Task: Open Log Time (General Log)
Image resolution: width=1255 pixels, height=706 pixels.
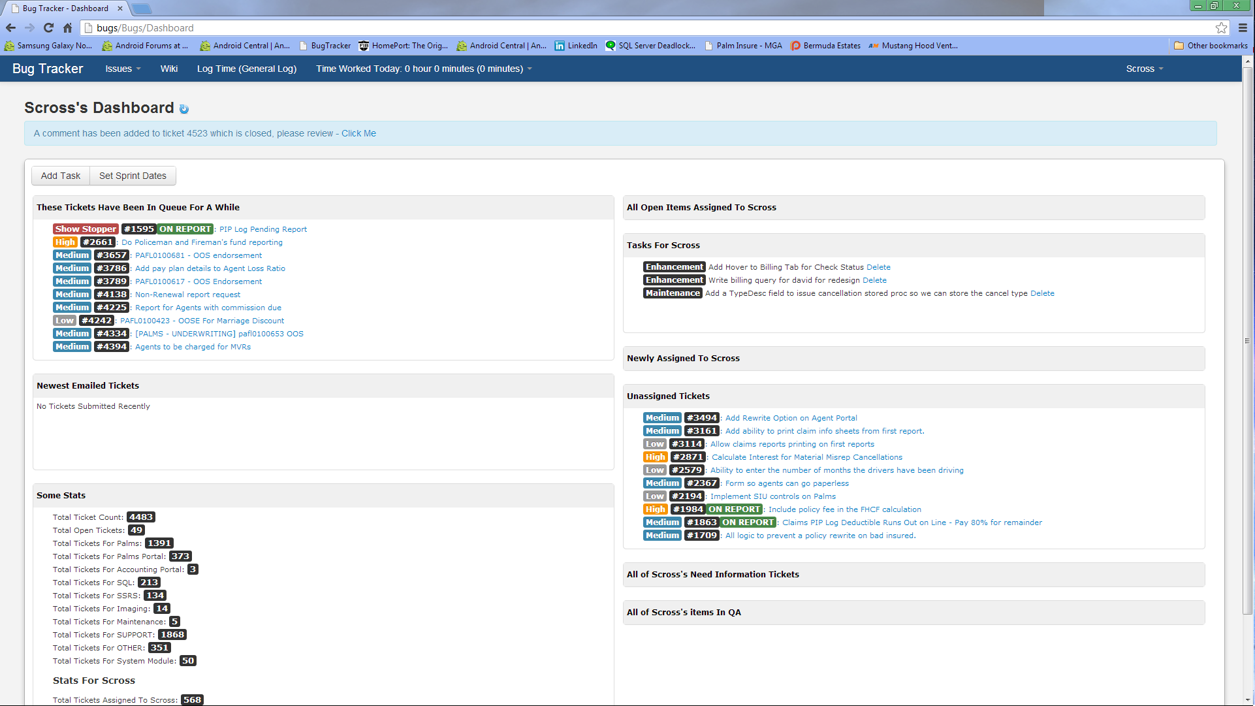Action: (247, 69)
